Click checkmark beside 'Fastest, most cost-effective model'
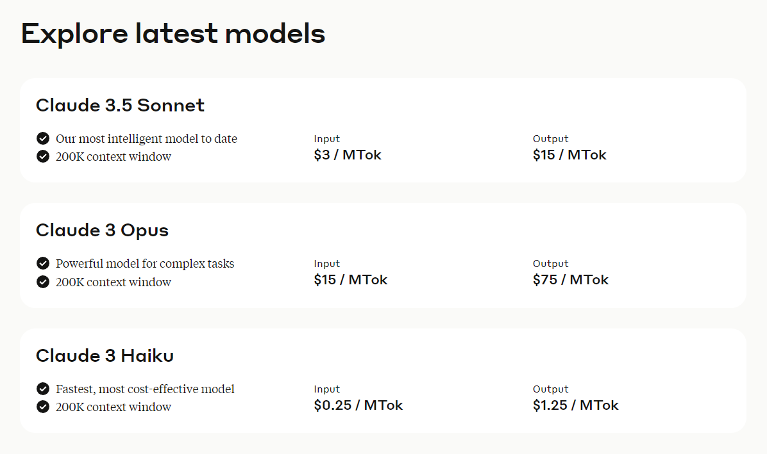 [x=43, y=389]
